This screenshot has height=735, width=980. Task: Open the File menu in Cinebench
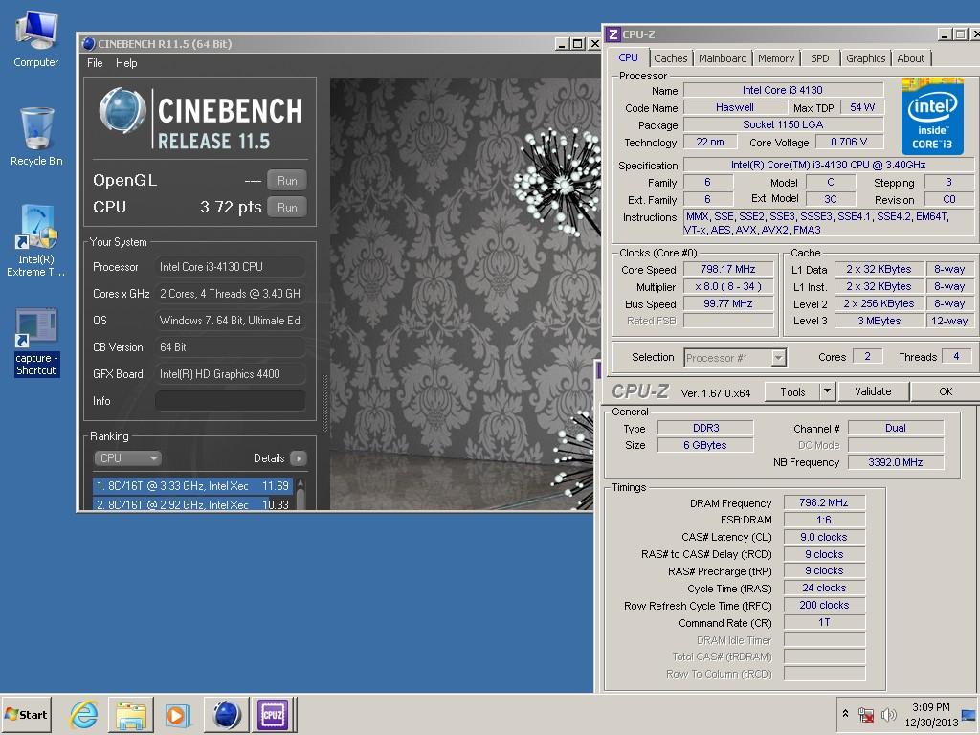pyautogui.click(x=95, y=63)
